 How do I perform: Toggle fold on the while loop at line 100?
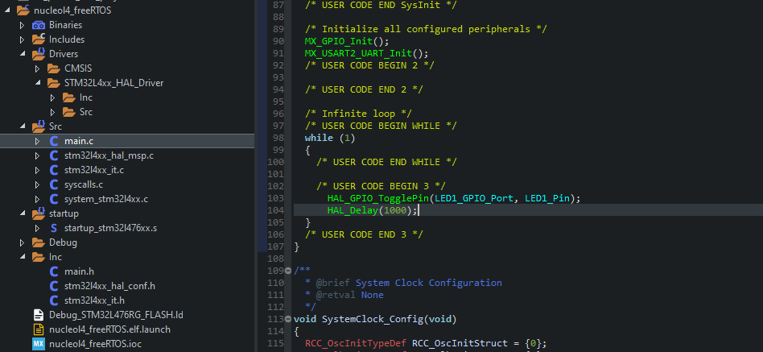[x=289, y=162]
